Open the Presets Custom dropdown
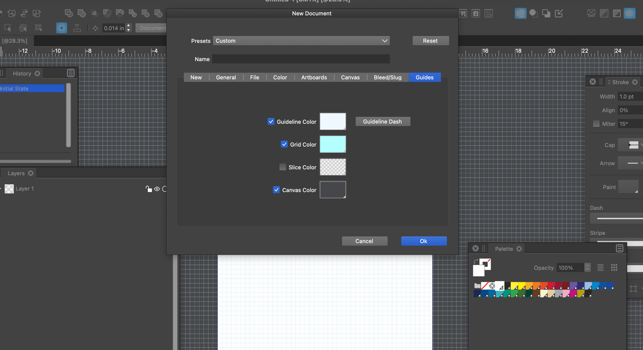Screen dimensions: 643x350 click(301, 41)
